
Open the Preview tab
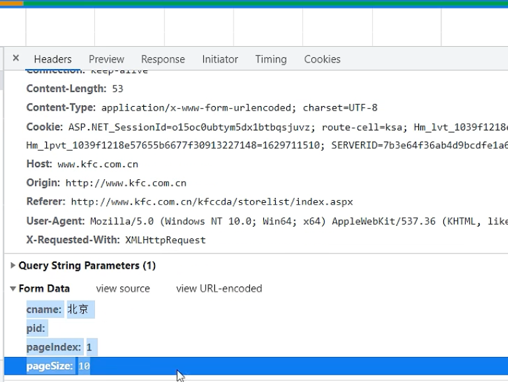click(x=106, y=59)
